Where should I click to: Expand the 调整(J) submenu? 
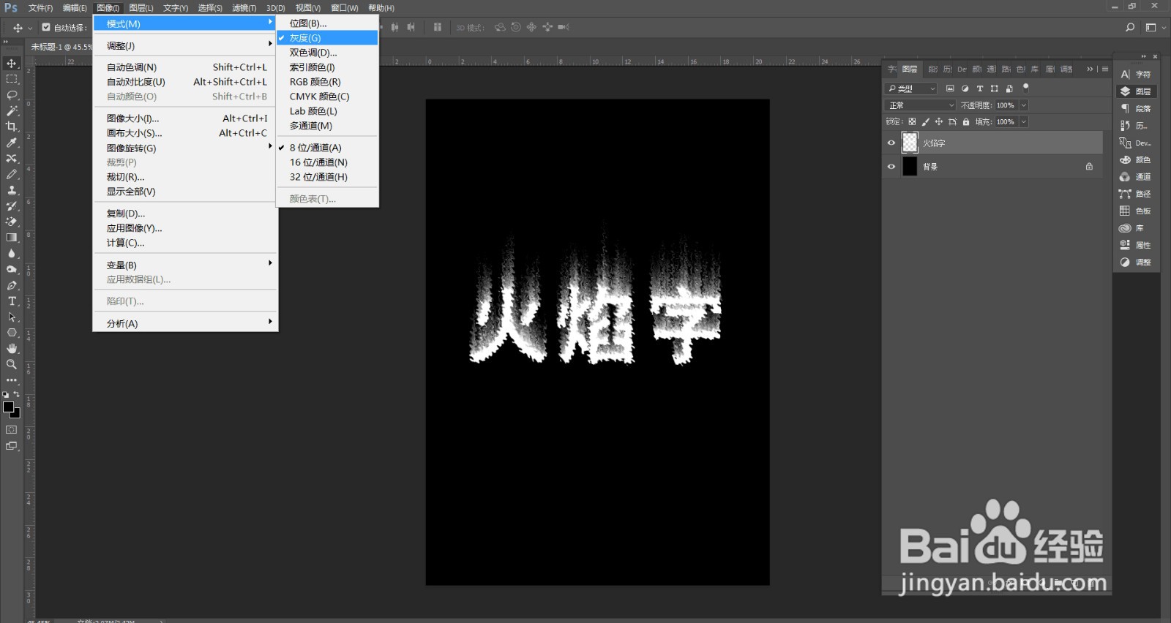pyautogui.click(x=186, y=45)
